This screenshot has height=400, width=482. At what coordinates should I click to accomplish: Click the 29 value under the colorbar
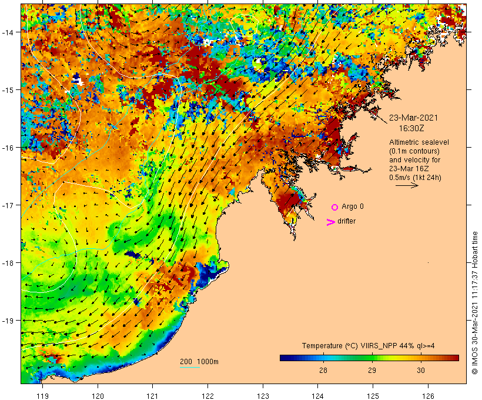372,370
